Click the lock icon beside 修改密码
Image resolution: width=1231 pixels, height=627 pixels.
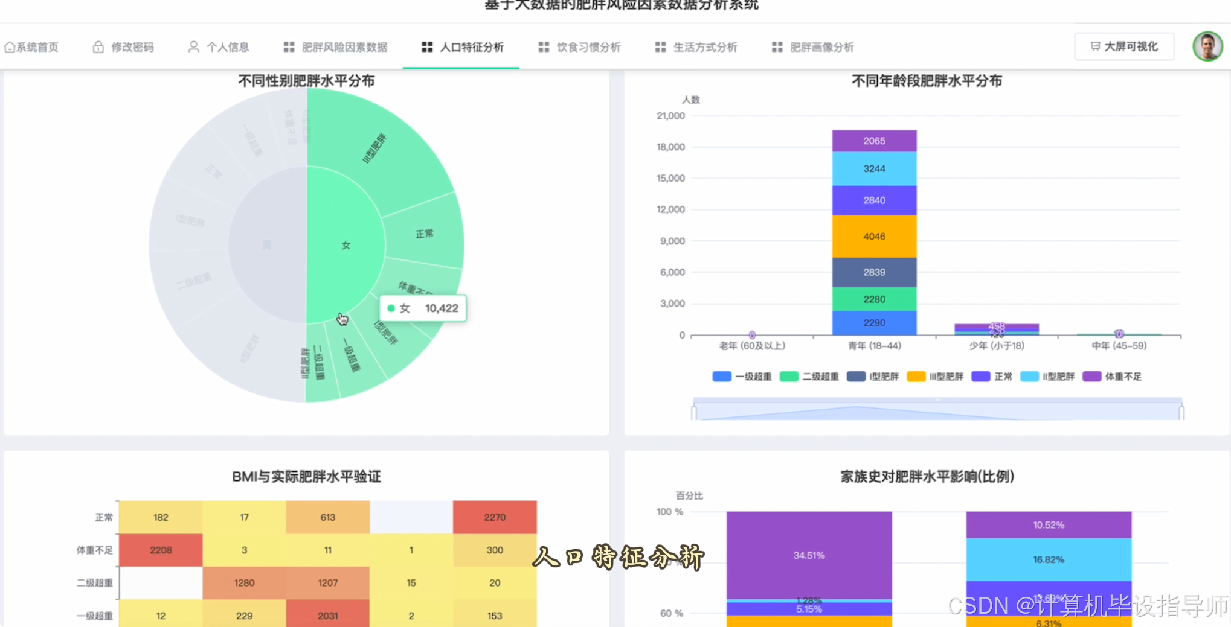(x=98, y=46)
